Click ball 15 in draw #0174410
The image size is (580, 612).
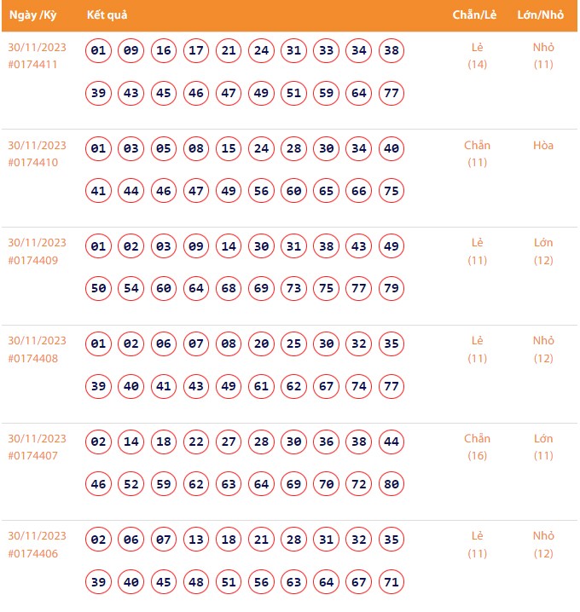pos(229,149)
